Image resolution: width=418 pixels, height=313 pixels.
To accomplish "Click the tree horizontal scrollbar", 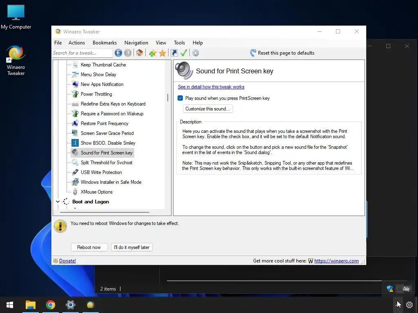I will point(104,212).
